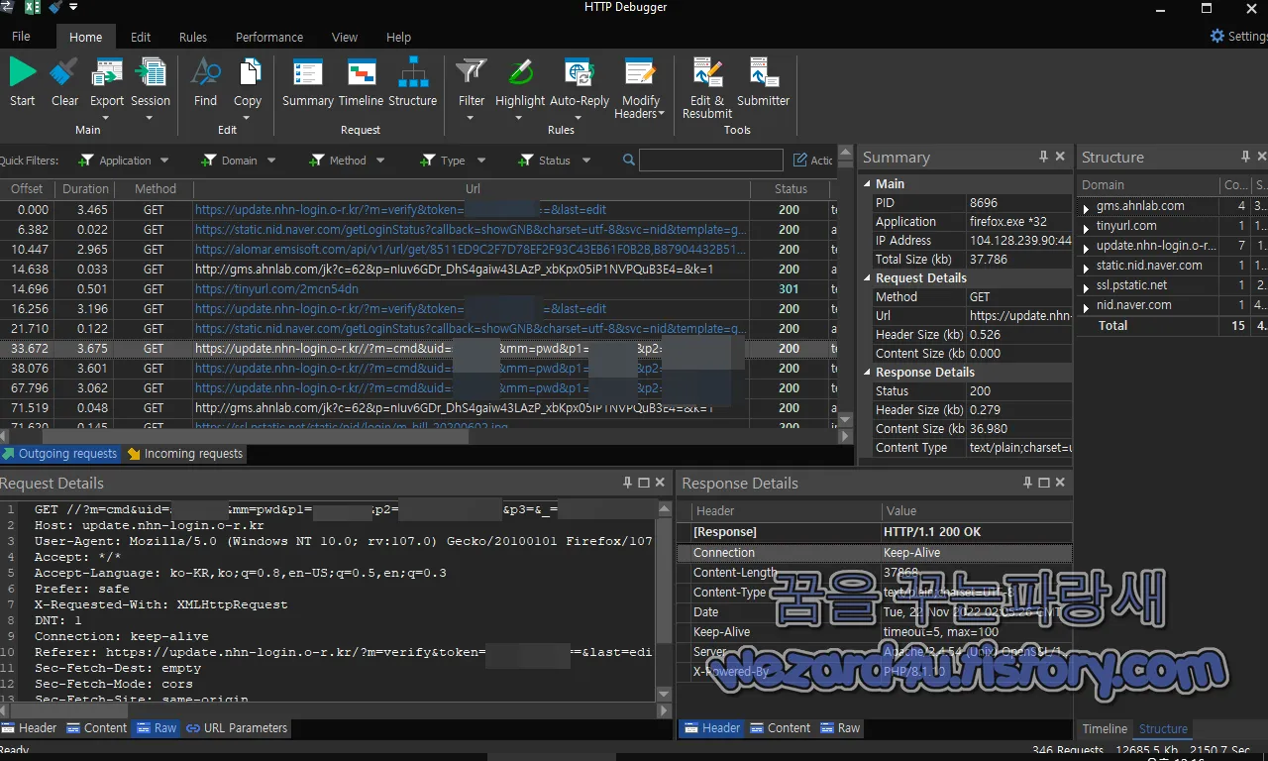The width and height of the screenshot is (1268, 761).
Task: Click the alomar.emsisoft.com API URL
Action: click(471, 250)
